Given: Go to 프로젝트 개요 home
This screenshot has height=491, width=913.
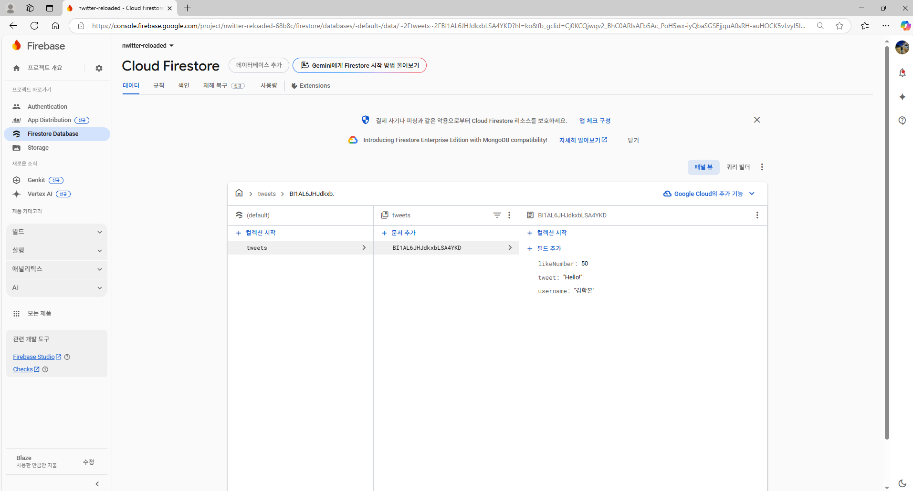Looking at the screenshot, I should [x=45, y=68].
